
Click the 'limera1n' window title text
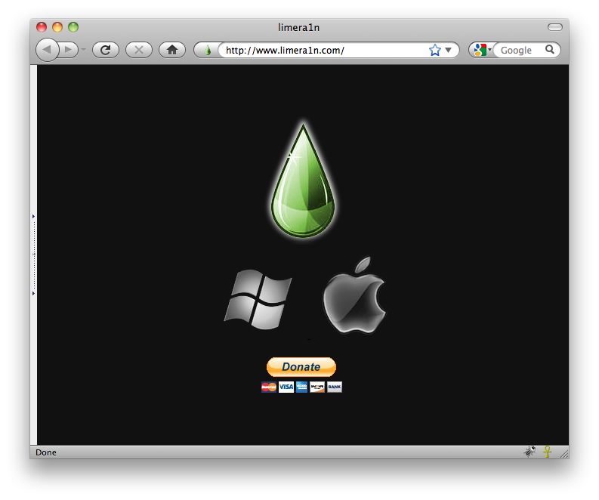pos(298,27)
